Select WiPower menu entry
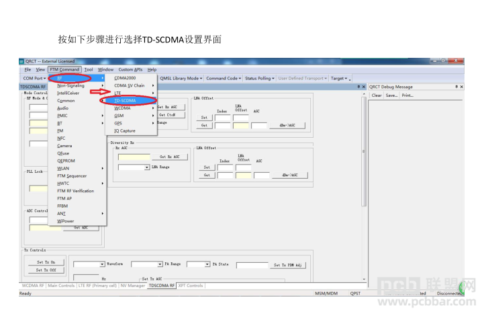The image size is (480, 320). coord(77,221)
